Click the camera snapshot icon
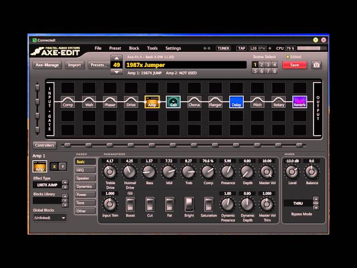357x268 pixels. tap(316, 65)
